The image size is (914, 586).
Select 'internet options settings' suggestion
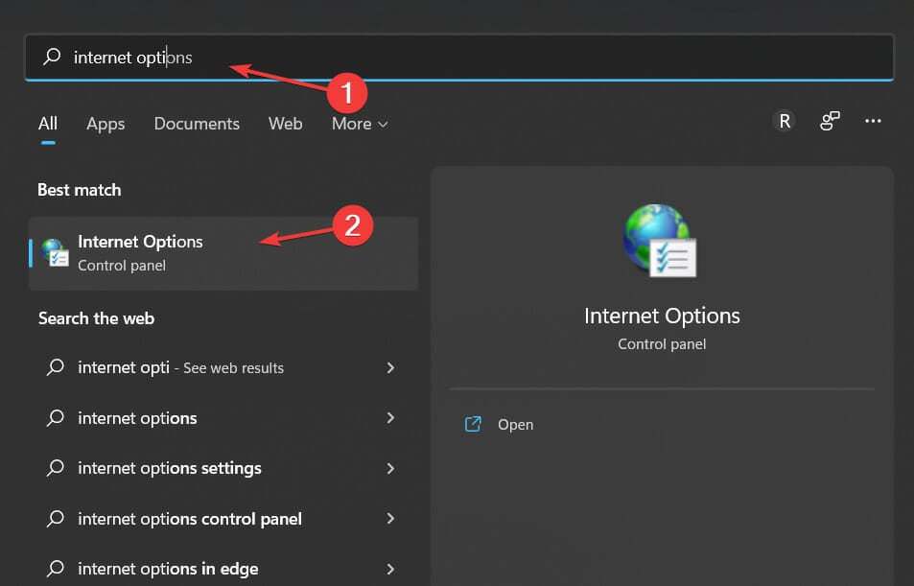[x=223, y=468]
